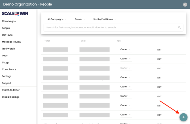Select Tags from the sidebar
This screenshot has height=124, width=190.
[5, 56]
